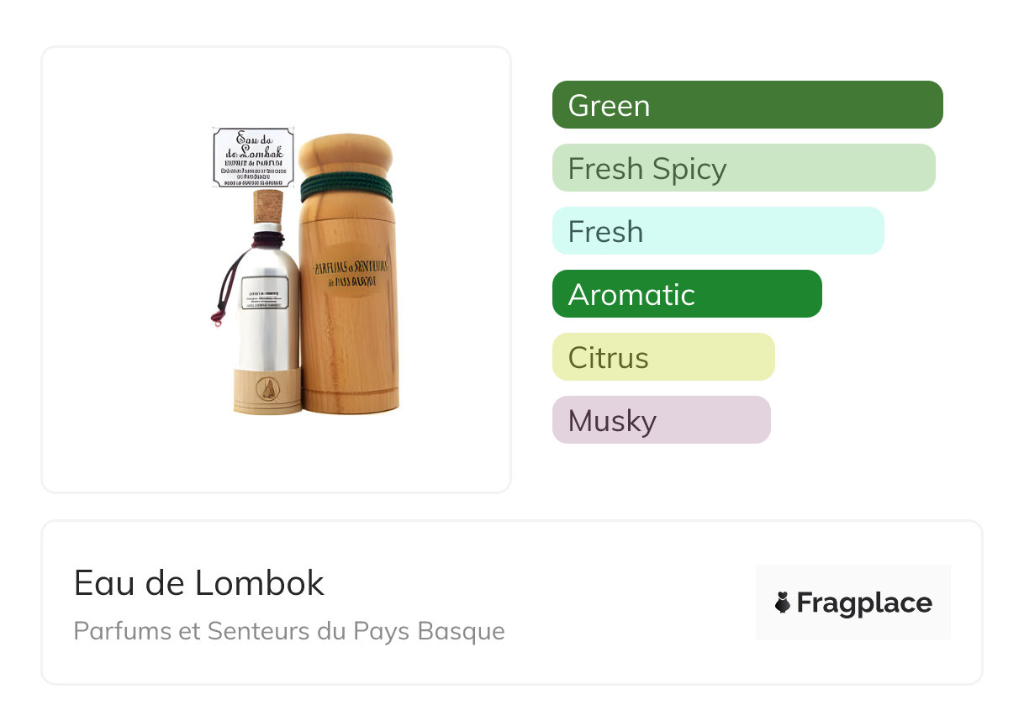Choose the Aromatic accord bar
This screenshot has width=1024, height=726.
click(687, 294)
